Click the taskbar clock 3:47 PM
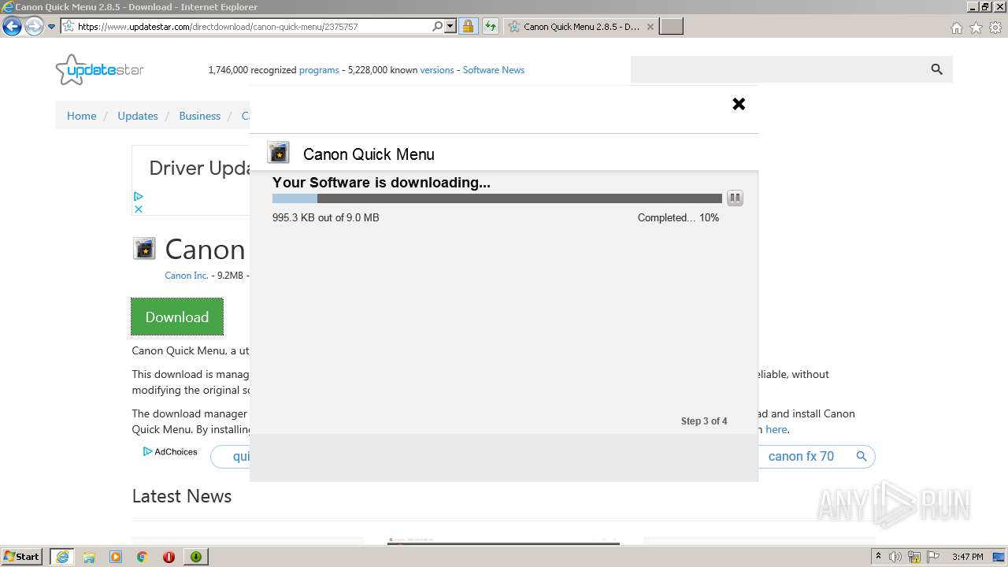 point(967,557)
